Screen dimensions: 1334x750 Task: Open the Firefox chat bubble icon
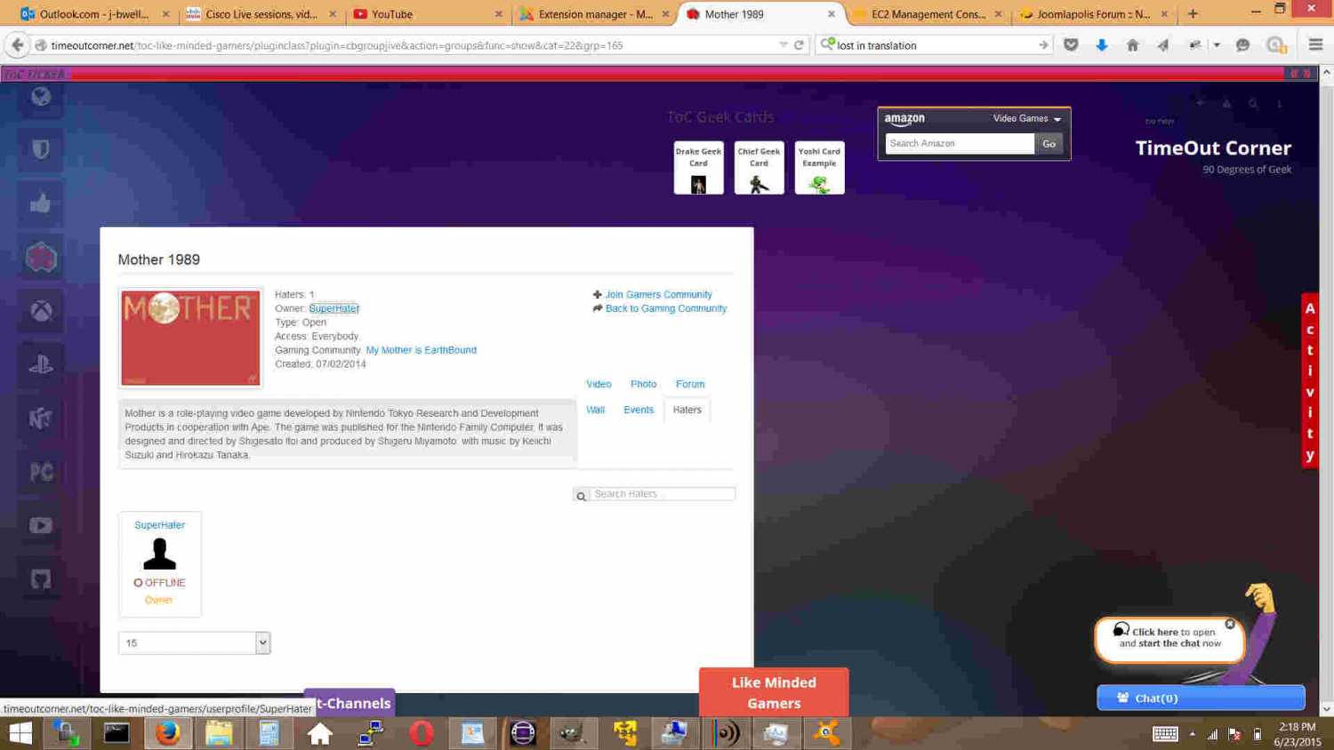pyautogui.click(x=1242, y=44)
